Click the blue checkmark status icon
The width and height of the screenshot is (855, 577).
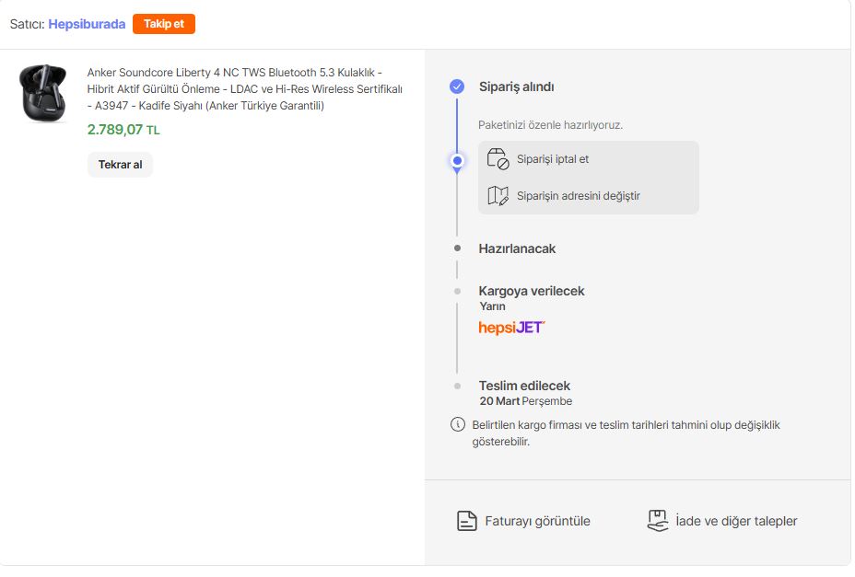coord(457,87)
